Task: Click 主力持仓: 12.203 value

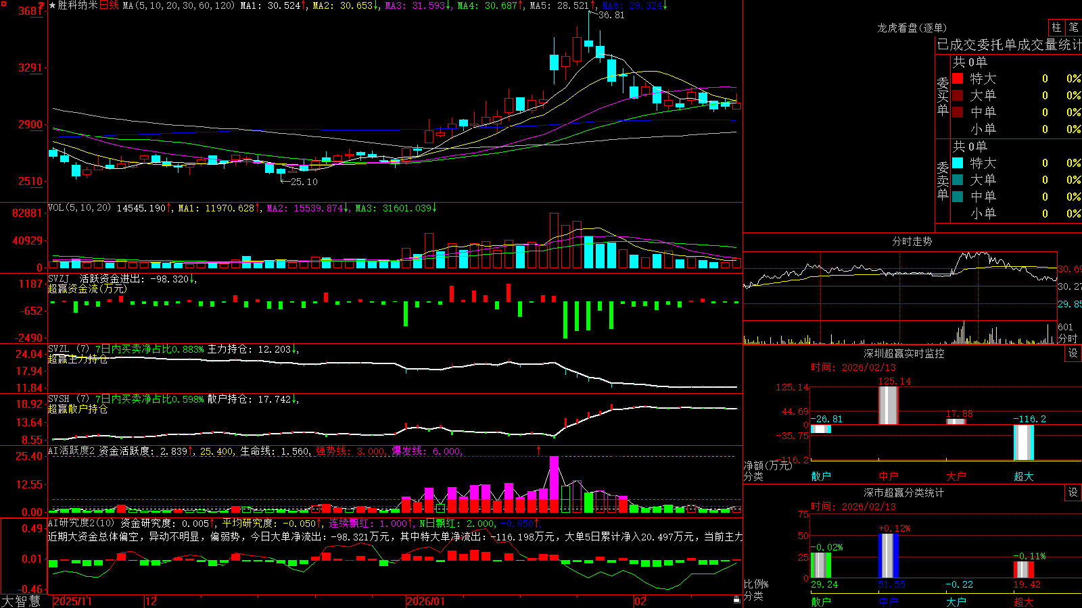Action: 249,349
